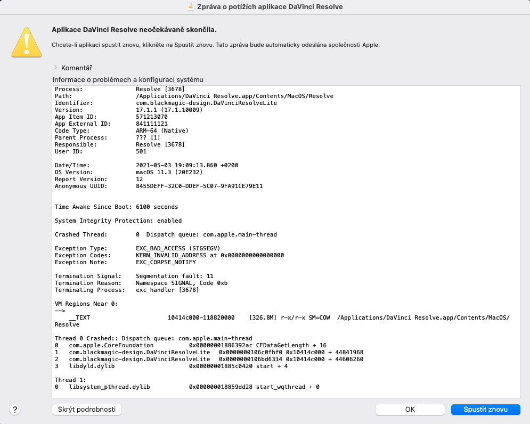Image resolution: width=530 pixels, height=424 pixels.
Task: Click the Responsible row value Resolve [3678]
Action: tap(160, 144)
